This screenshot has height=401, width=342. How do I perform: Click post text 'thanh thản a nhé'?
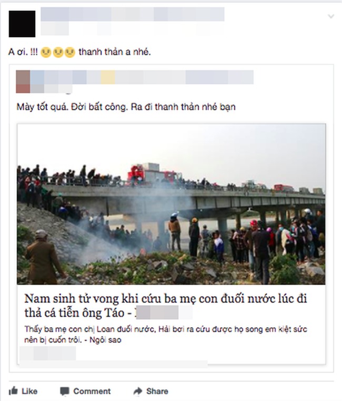[115, 52]
